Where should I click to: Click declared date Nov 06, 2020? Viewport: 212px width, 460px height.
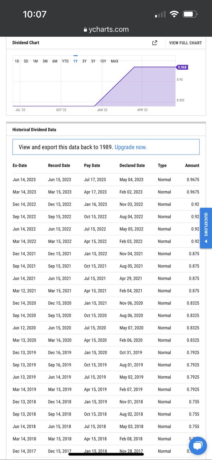pyautogui.click(x=131, y=303)
